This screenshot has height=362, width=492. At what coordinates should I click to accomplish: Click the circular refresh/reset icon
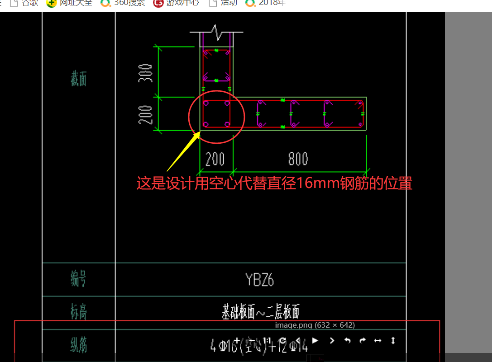(x=283, y=340)
